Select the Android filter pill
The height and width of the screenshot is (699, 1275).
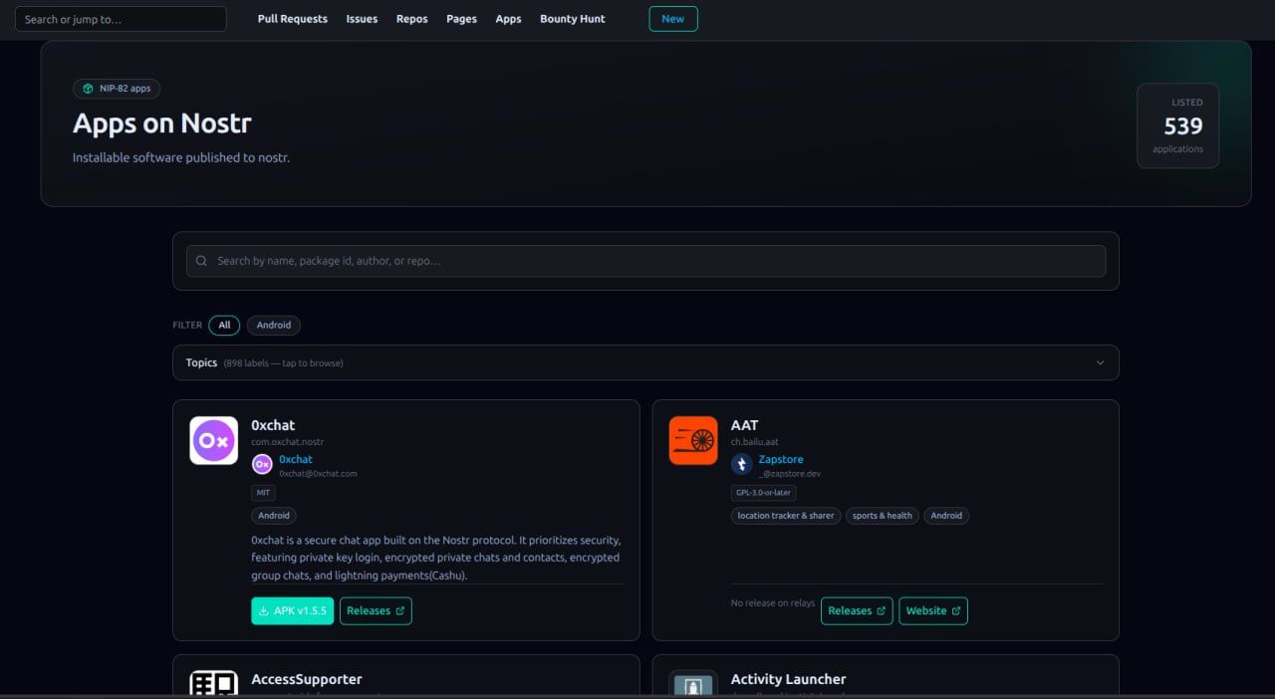point(274,325)
